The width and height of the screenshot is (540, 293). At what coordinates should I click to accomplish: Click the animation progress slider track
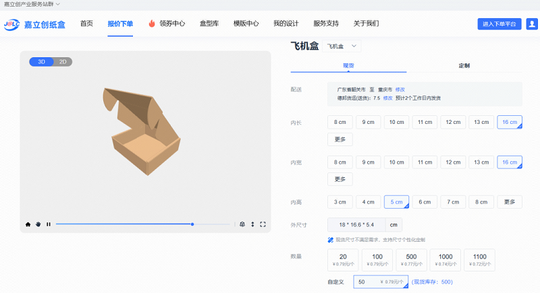[135, 224]
